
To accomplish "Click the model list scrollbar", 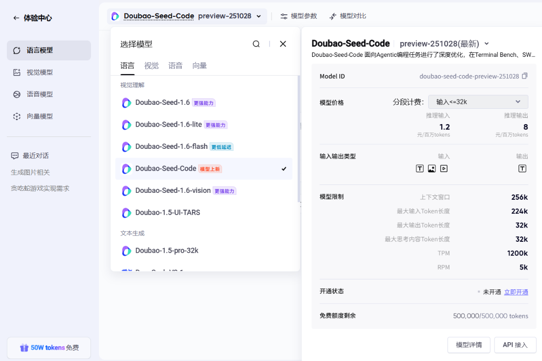I will [x=299, y=138].
